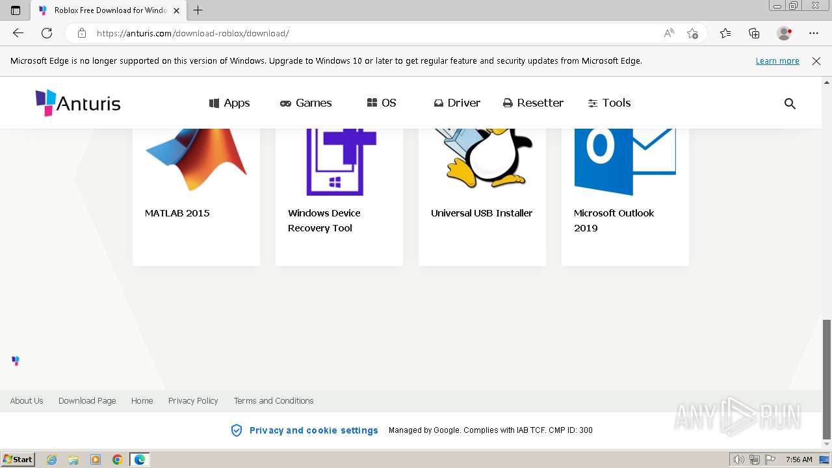Open Edge Settings and more menu

[x=814, y=33]
